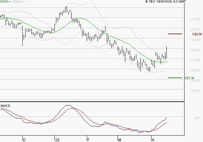203x142 pixels.
Task: Click the 26 year marker on time axis
Action: click(57, 140)
